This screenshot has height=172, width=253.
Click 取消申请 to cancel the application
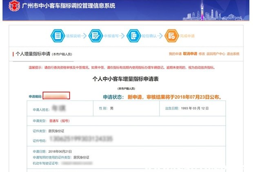[190, 54]
